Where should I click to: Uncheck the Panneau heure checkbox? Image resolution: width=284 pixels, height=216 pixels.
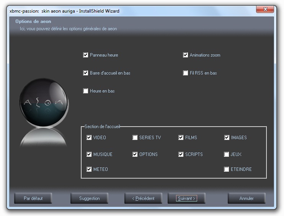coord(86,55)
